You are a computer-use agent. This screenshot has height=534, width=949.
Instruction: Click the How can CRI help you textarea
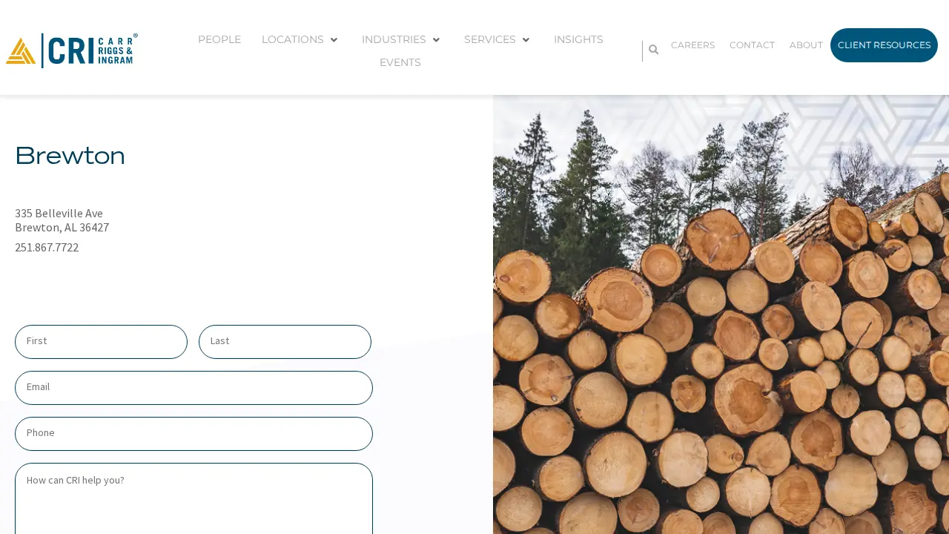194,498
